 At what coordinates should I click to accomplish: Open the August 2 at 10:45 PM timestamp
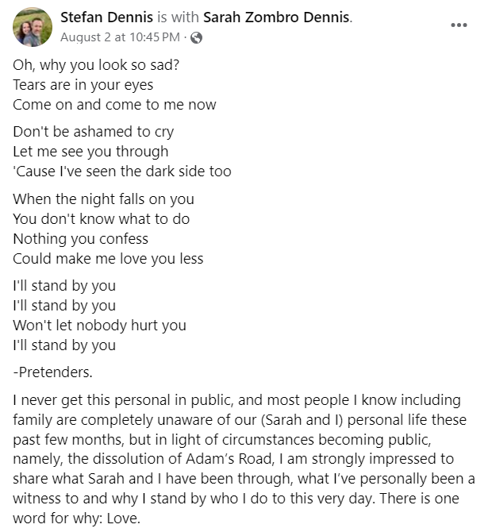119,37
